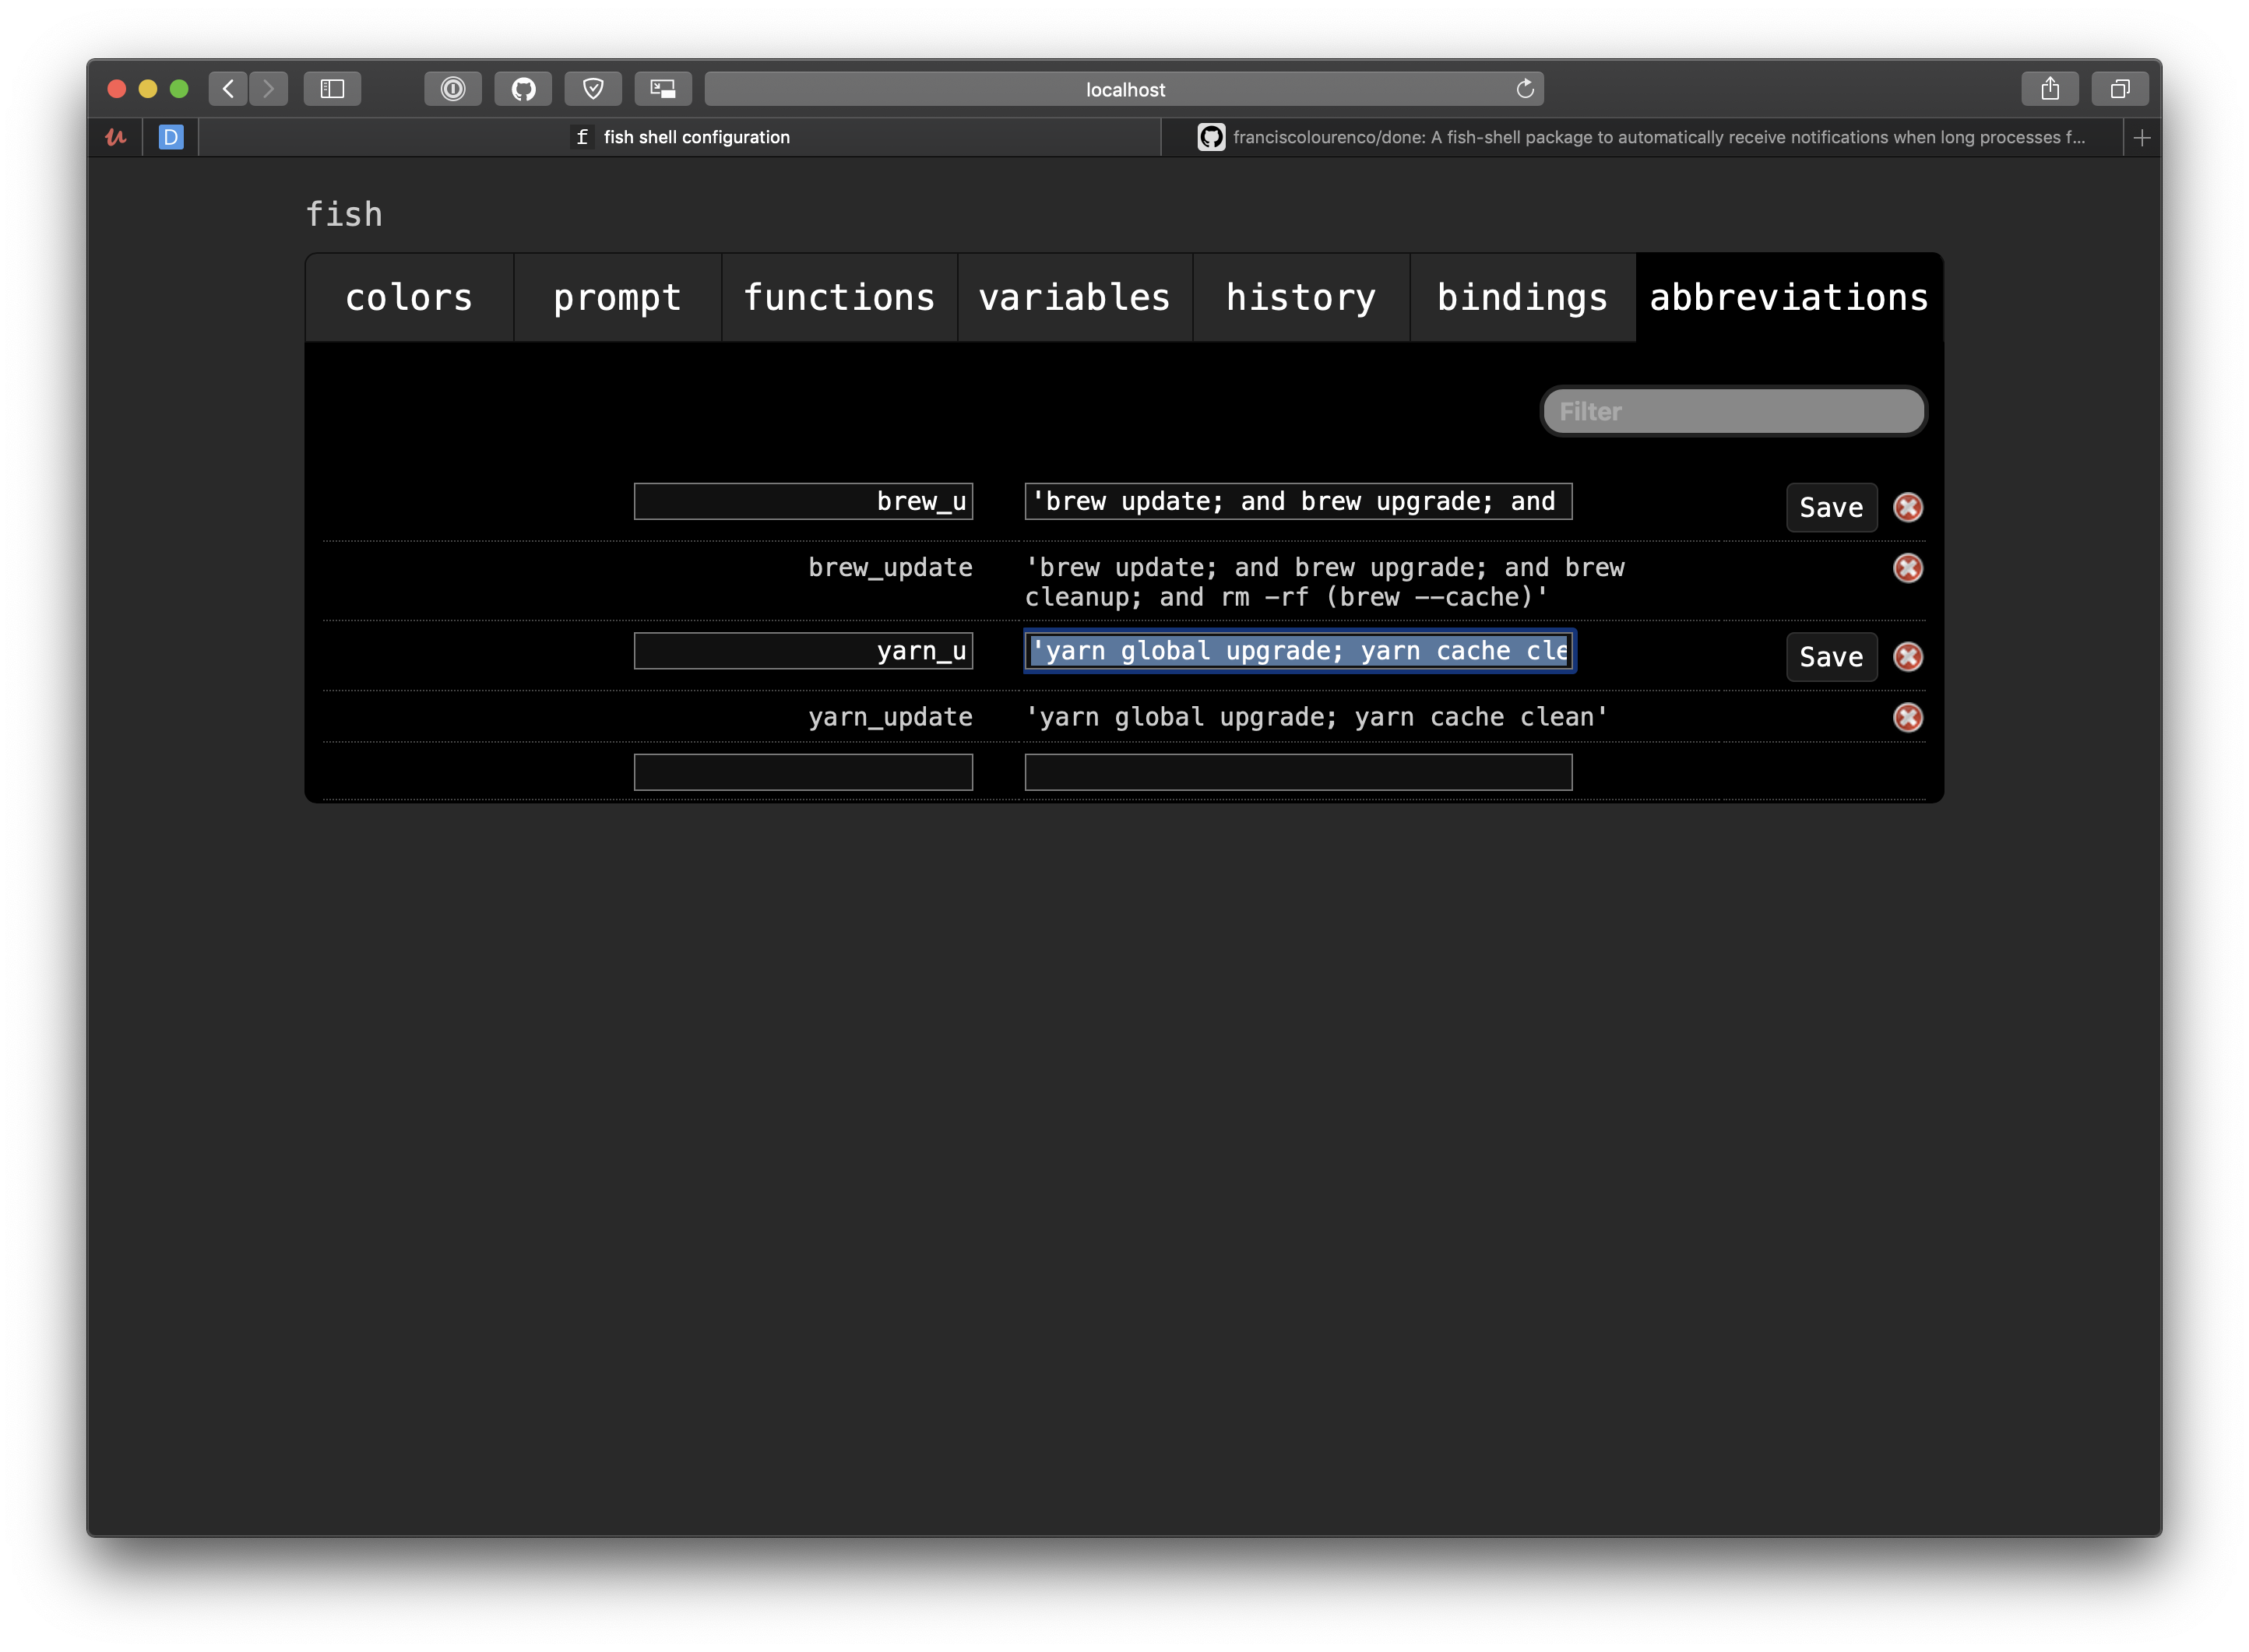Open the Share toolbar button
The image size is (2249, 1652).
click(2049, 89)
